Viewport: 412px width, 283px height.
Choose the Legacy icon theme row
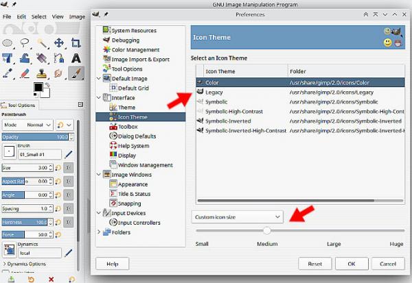pos(300,92)
